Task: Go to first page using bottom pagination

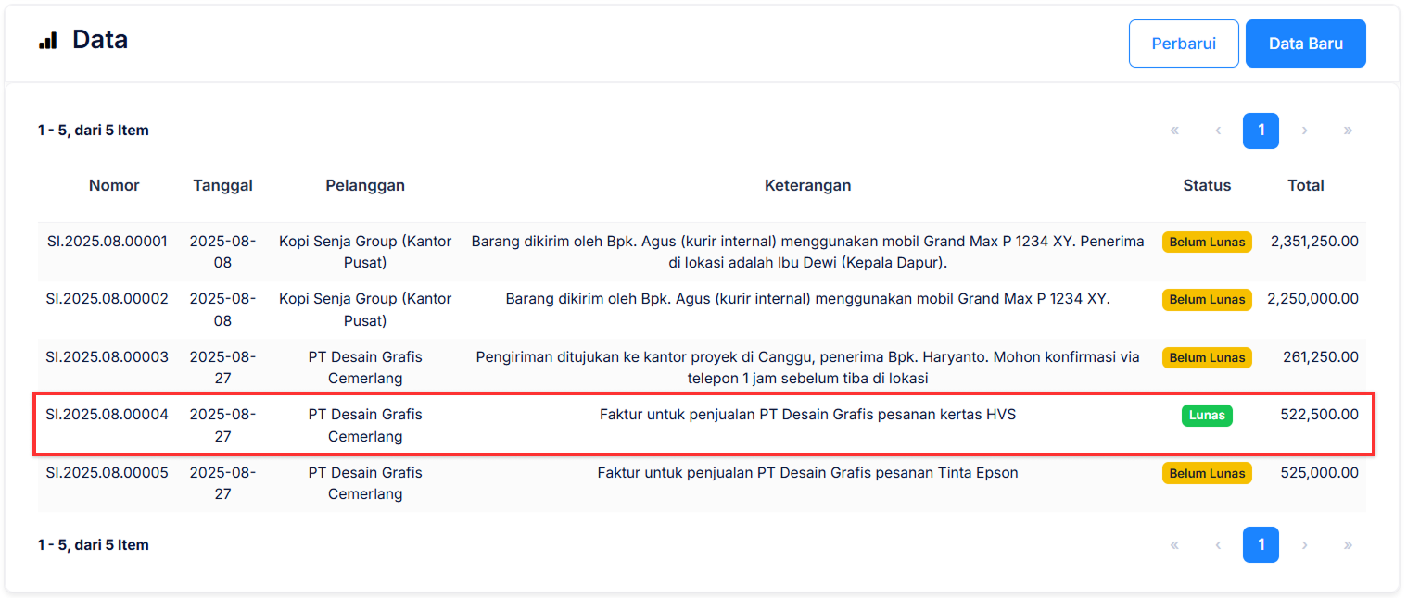Action: (1174, 545)
